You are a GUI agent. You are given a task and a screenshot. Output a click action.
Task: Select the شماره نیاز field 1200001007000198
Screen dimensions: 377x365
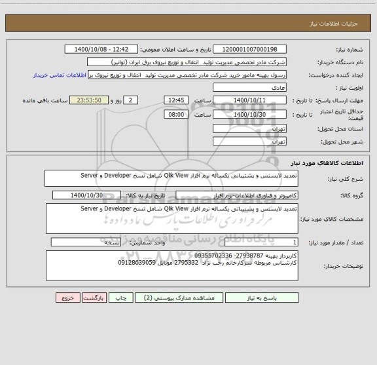[249, 49]
